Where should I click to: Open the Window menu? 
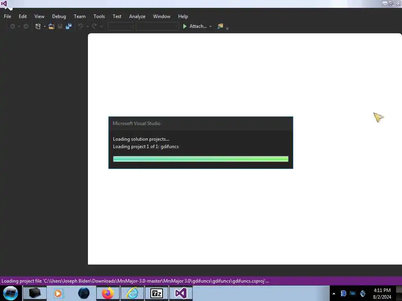click(x=161, y=16)
